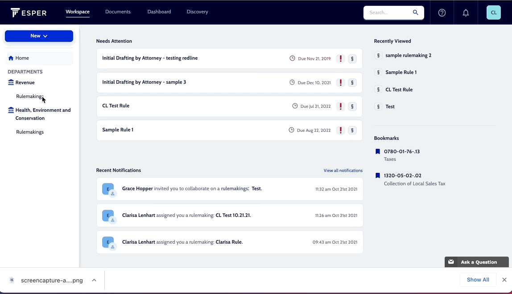Open the help question mark icon
512x294 pixels.
point(442,12)
